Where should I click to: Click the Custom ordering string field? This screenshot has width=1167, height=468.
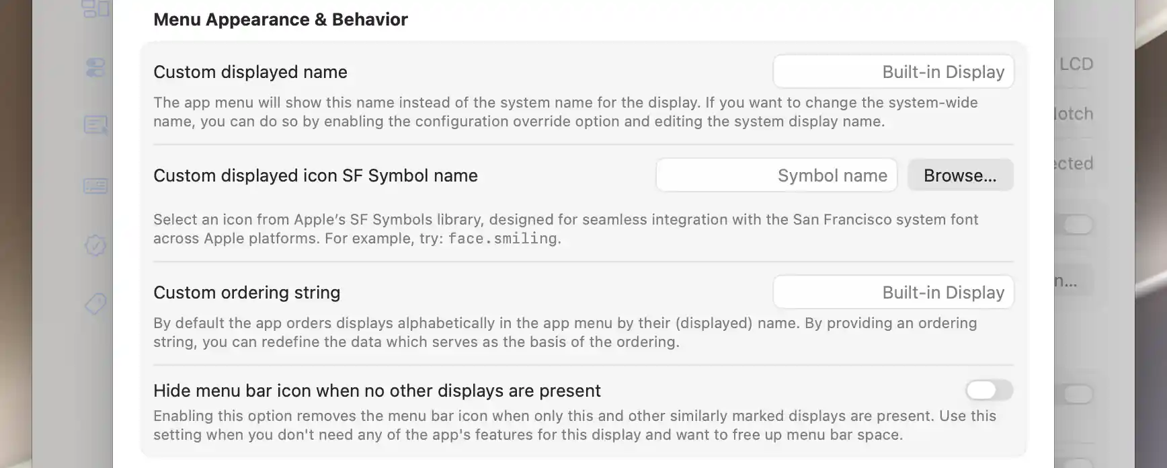893,292
